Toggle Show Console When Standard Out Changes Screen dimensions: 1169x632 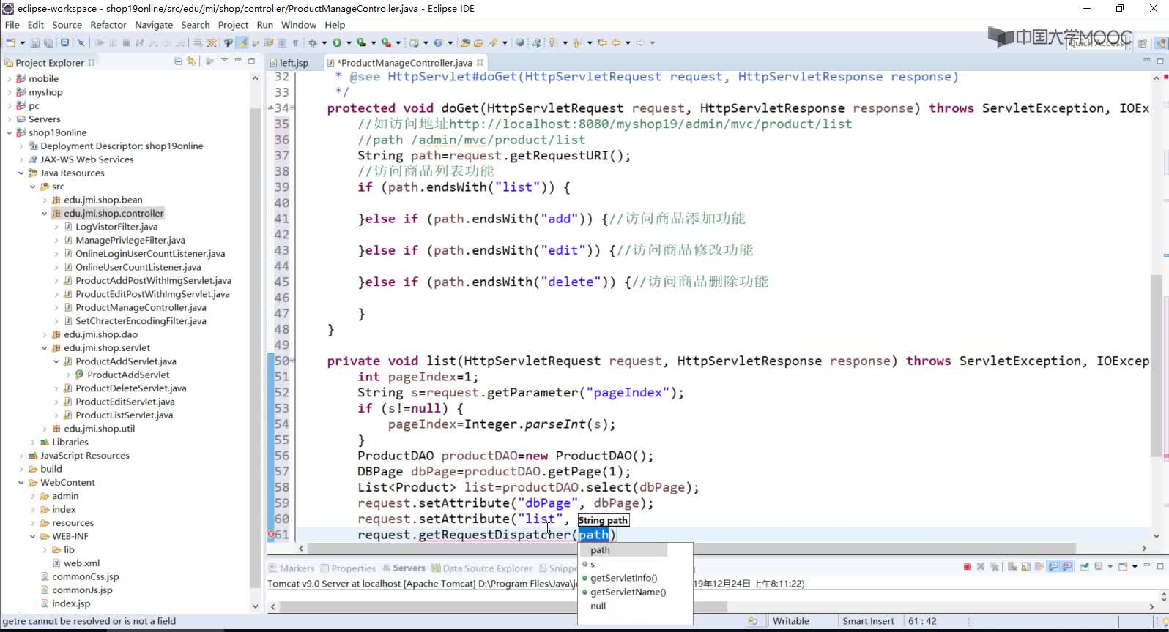click(1053, 566)
